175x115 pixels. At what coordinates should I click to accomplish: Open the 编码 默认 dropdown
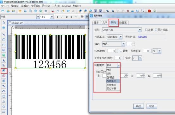point(123,44)
